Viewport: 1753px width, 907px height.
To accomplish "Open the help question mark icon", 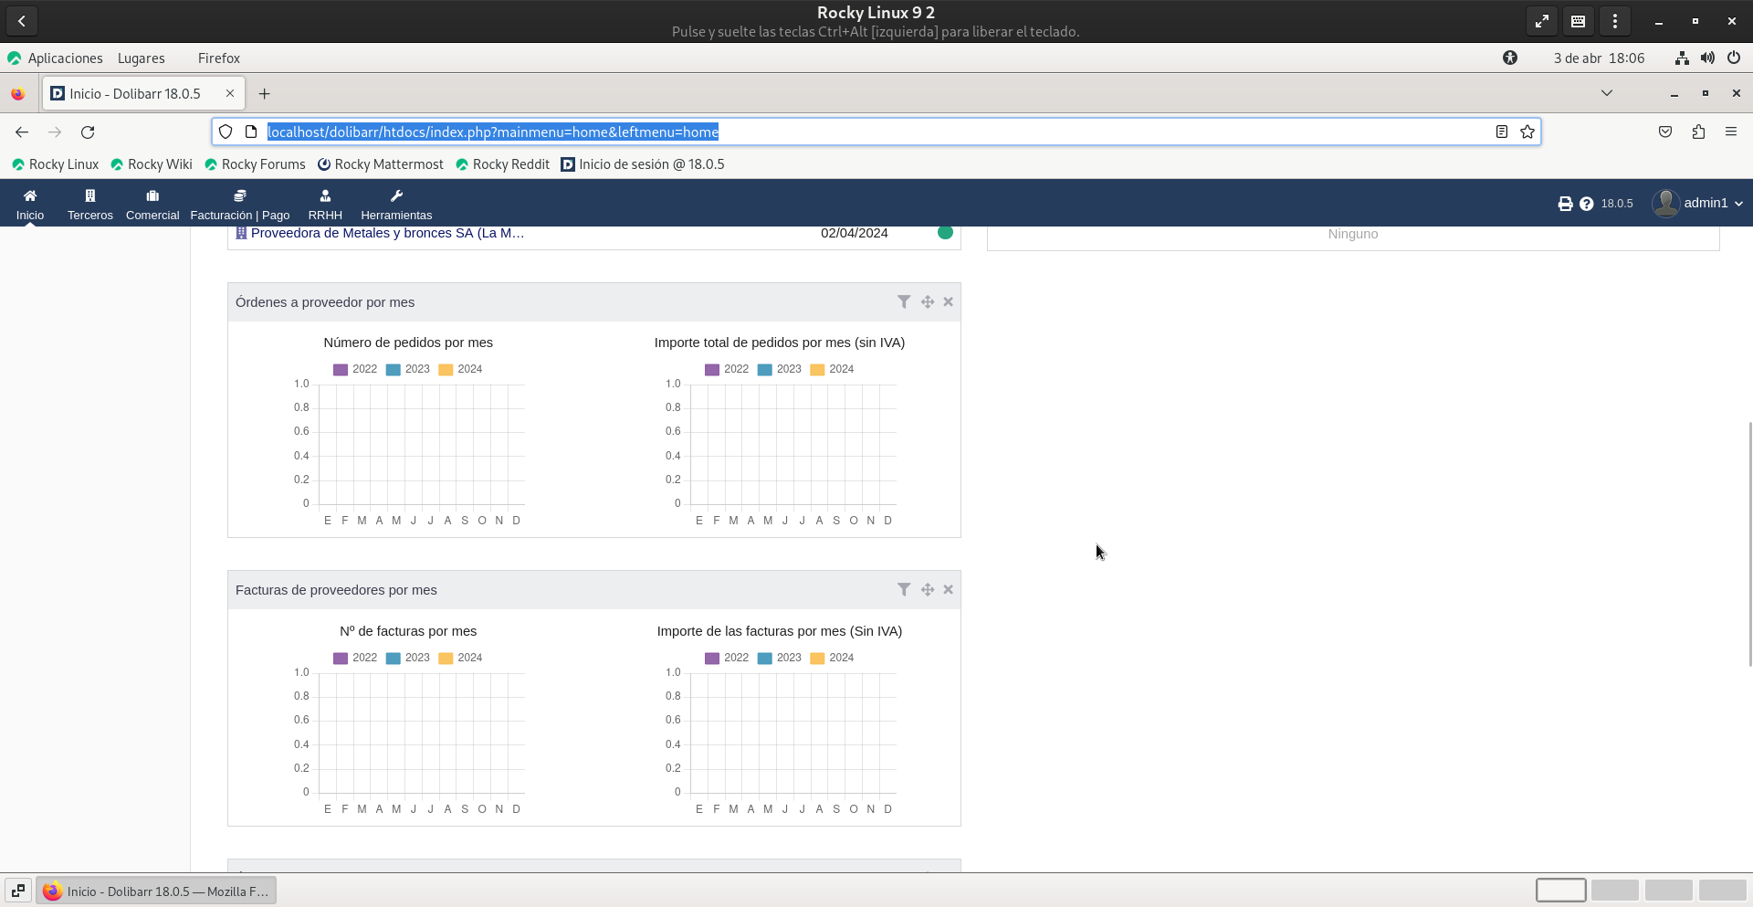I will click(x=1587, y=204).
